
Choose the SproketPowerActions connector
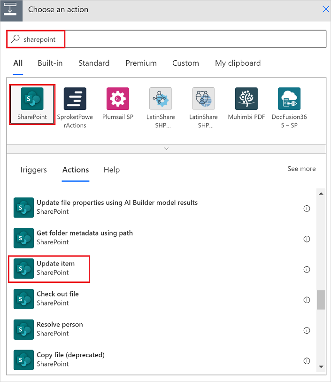(75, 99)
